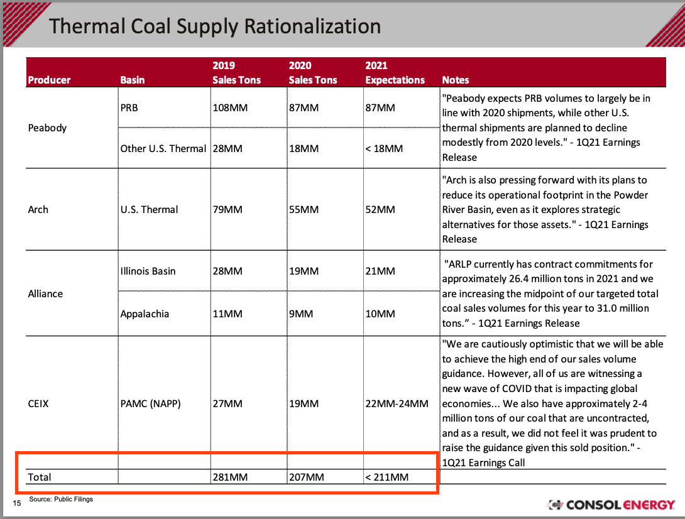Screen dimensions: 685x519
Task: Click the Thermal Coal Supply Rationalization title
Action: (215, 26)
